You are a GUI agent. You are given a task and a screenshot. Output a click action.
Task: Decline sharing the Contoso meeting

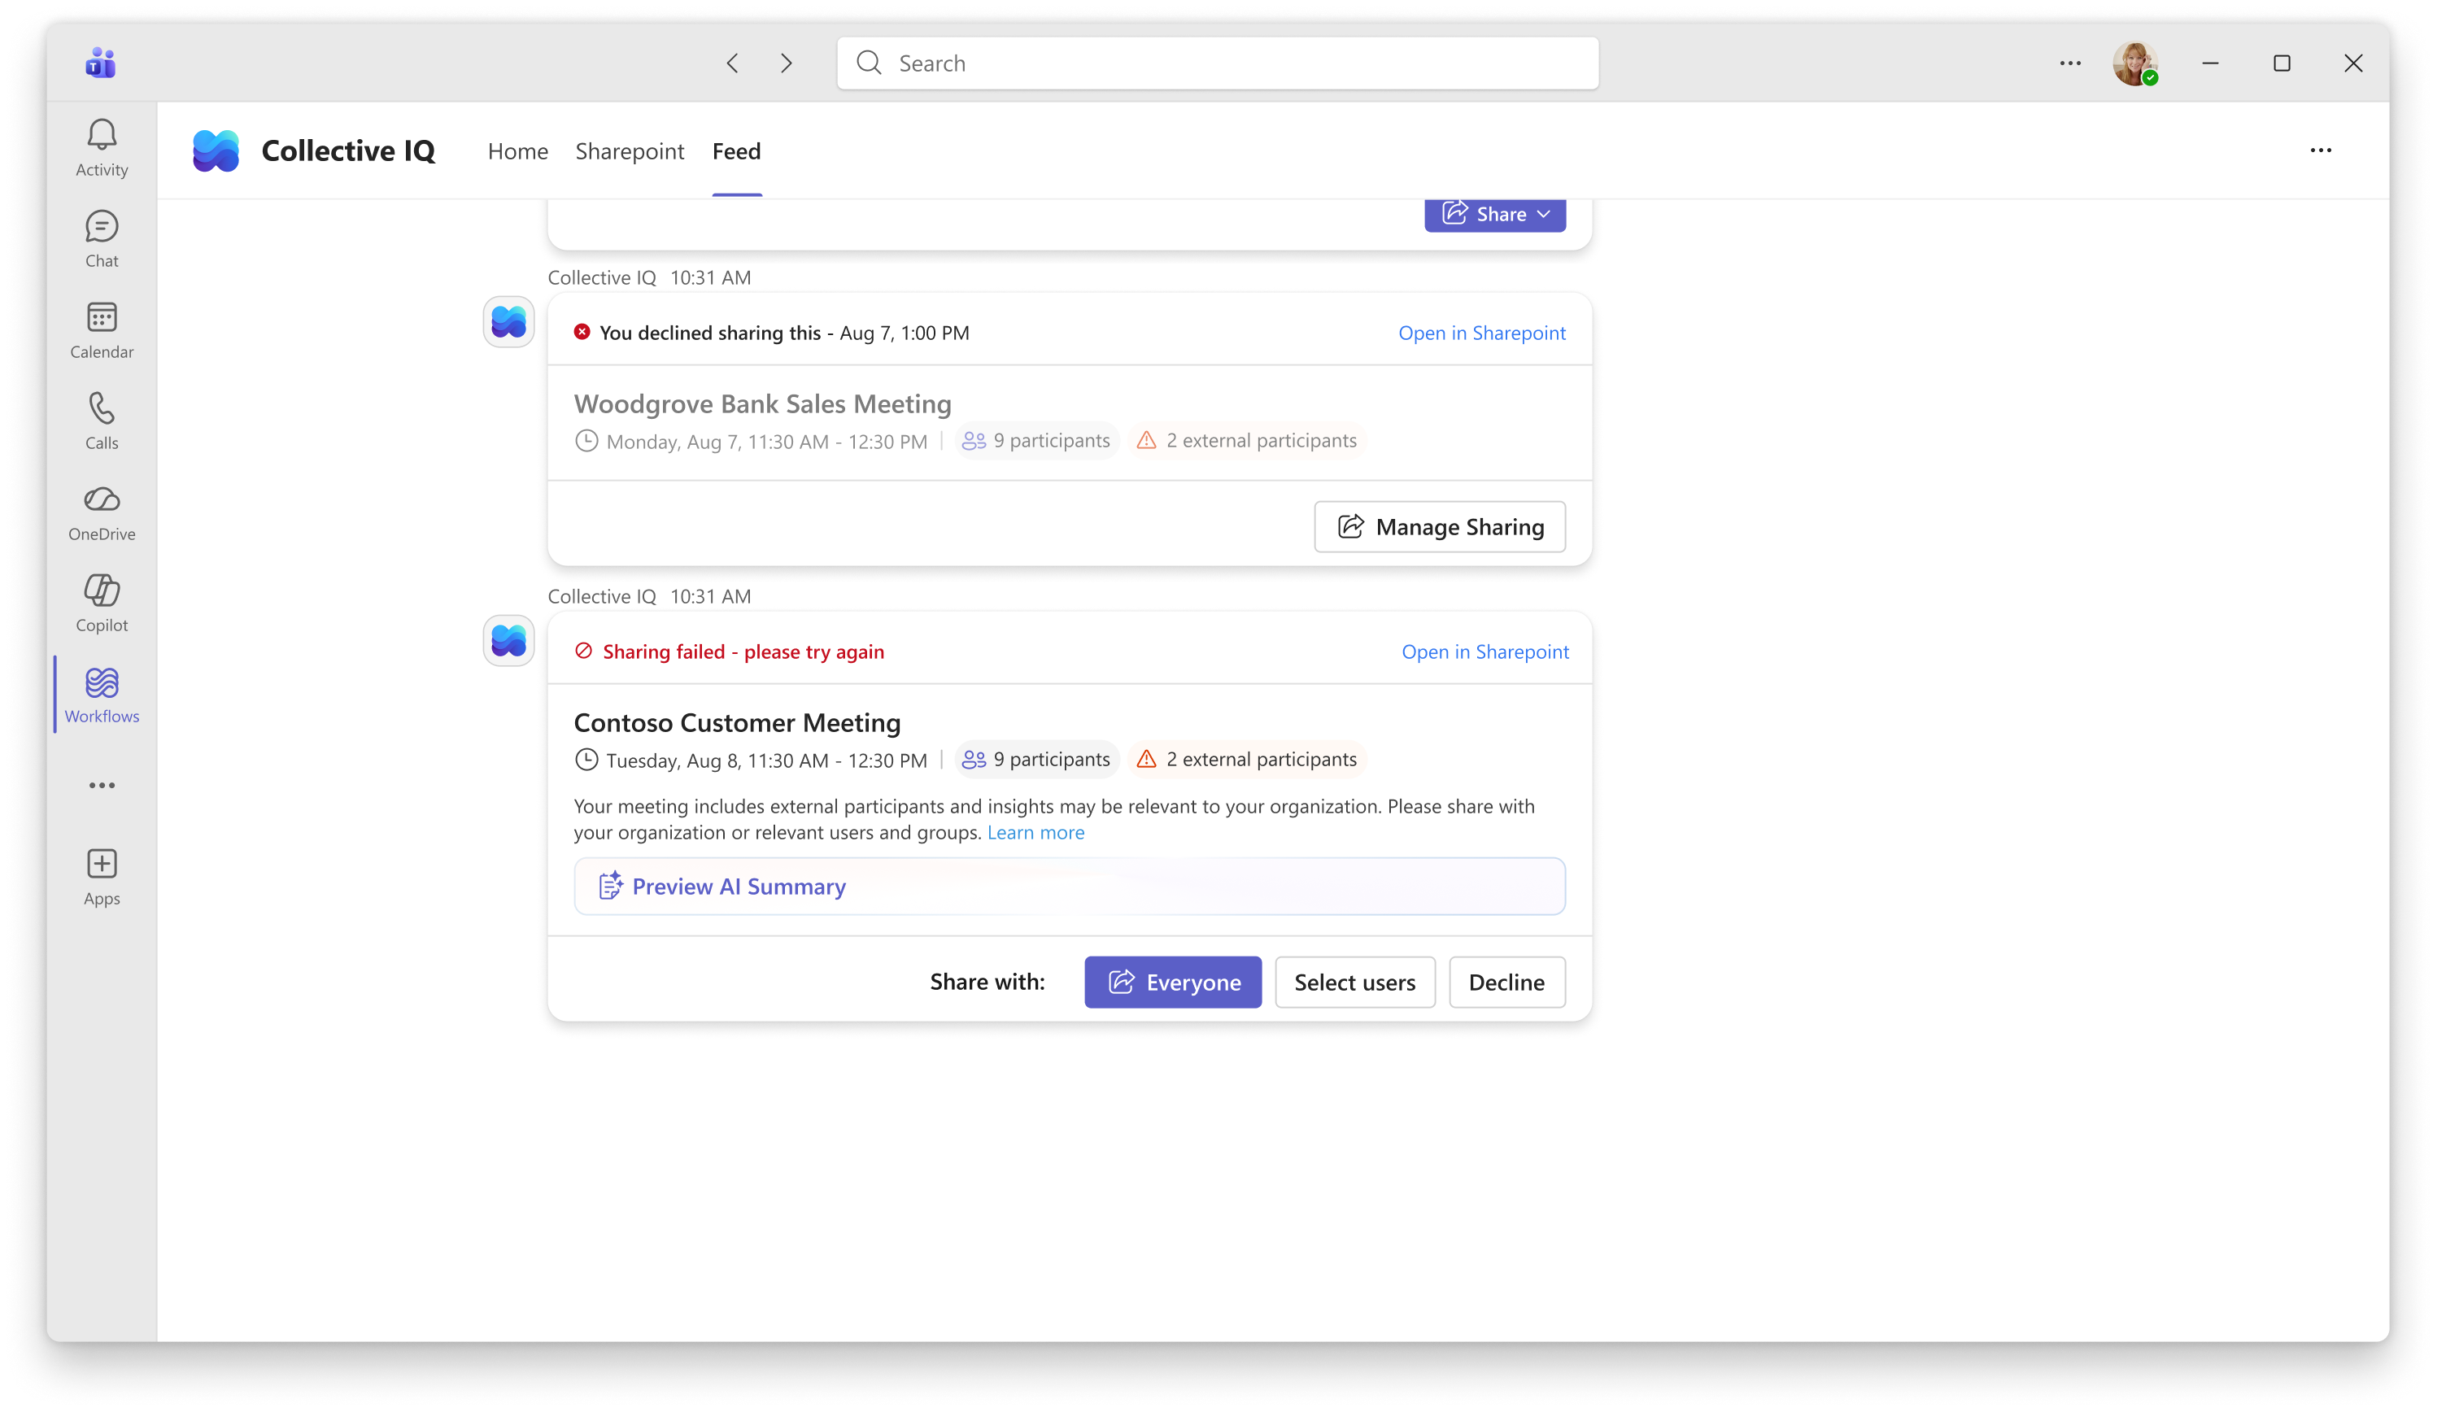1506,982
